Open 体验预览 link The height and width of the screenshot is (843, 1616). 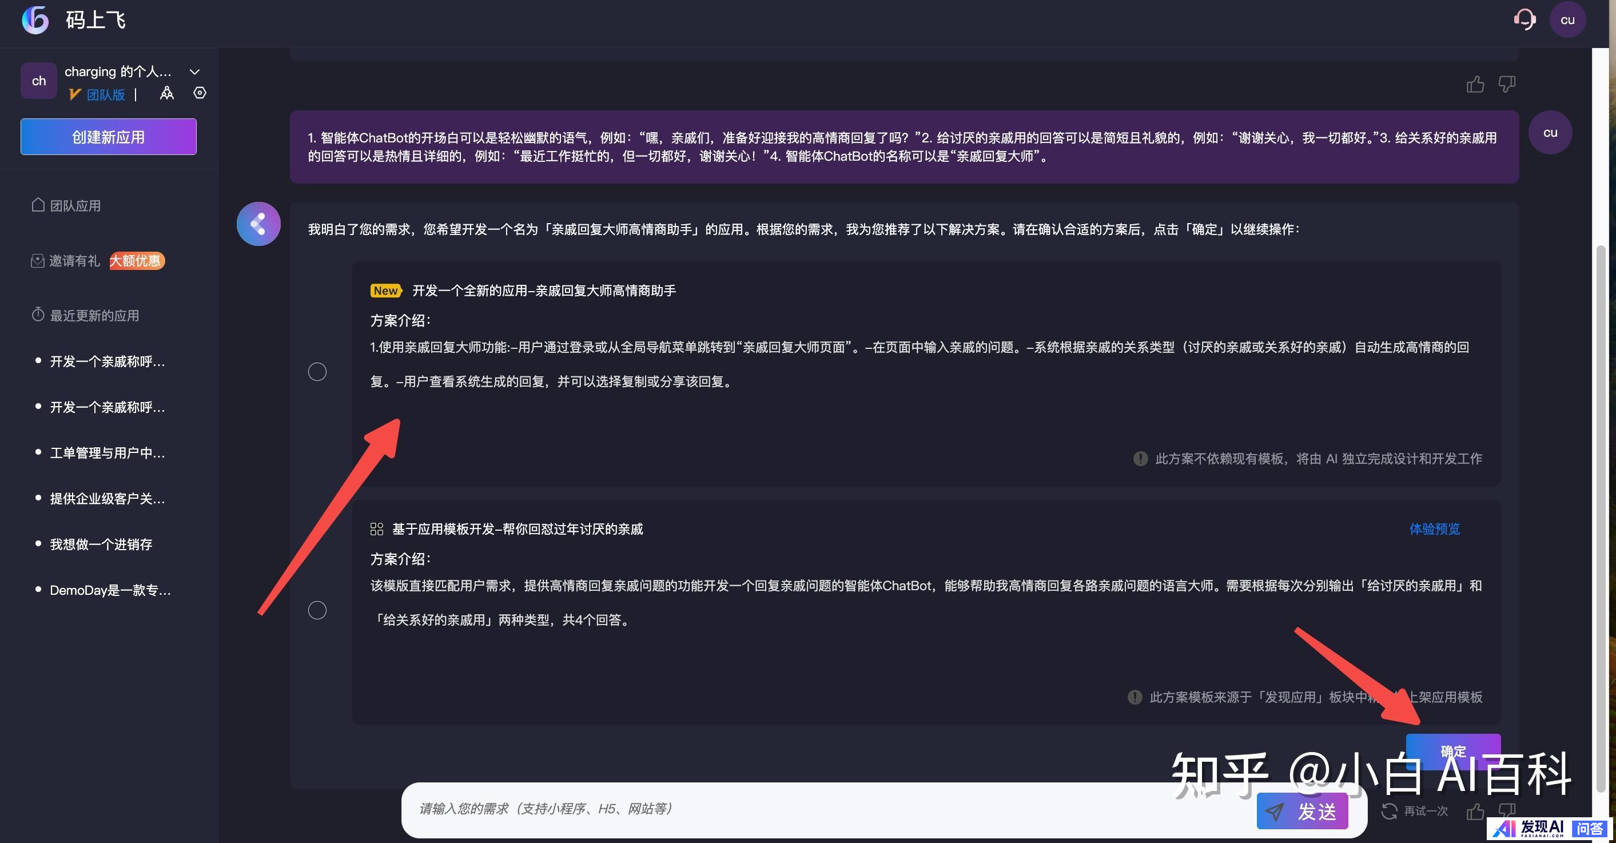pos(1434,529)
